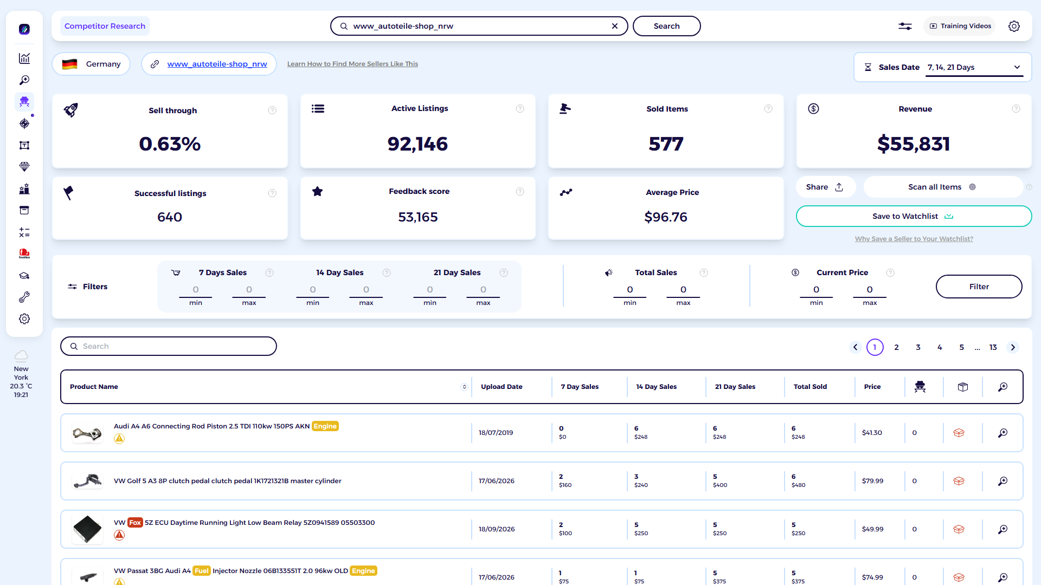Open the target crosshair sidebar icon
The image size is (1041, 585).
tap(24, 123)
